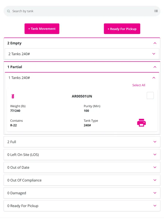The height and width of the screenshot is (219, 164).
Task: Click the pink tank cylinder icon
Action: (13, 96)
